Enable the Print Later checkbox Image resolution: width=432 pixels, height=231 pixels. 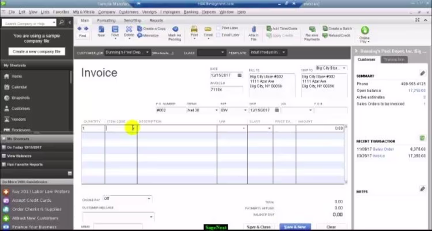click(218, 28)
